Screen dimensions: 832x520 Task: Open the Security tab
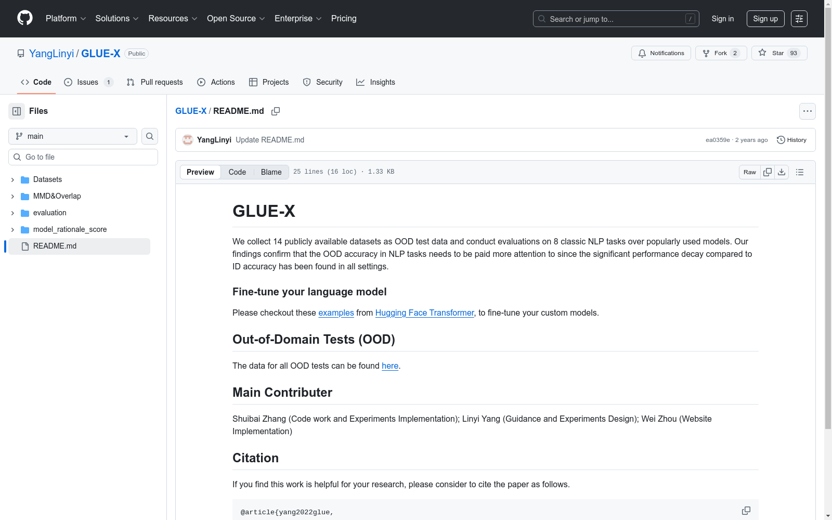pyautogui.click(x=322, y=82)
